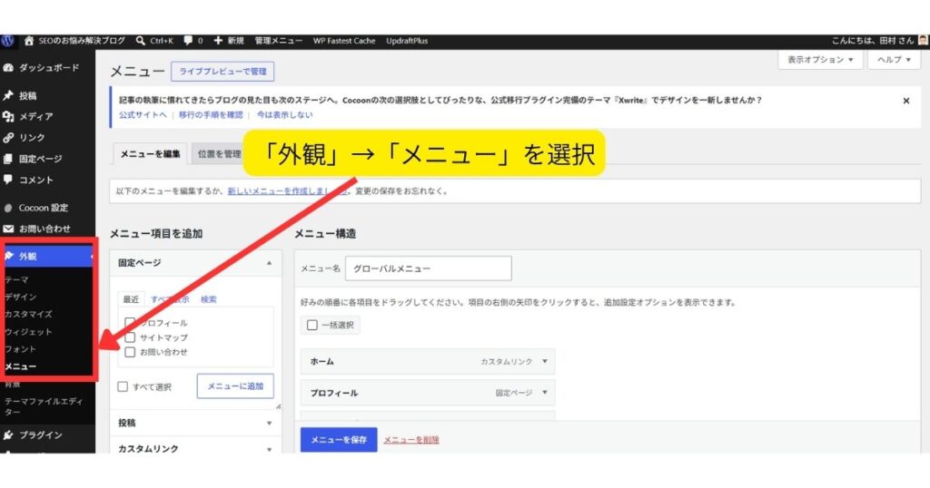Open テーマ submenu under 外観
930x488 pixels.
click(x=16, y=279)
